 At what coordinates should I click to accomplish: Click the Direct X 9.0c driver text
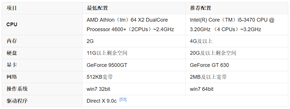[101, 101]
